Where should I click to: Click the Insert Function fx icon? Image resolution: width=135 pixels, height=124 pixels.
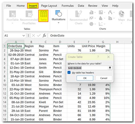coord(44,35)
